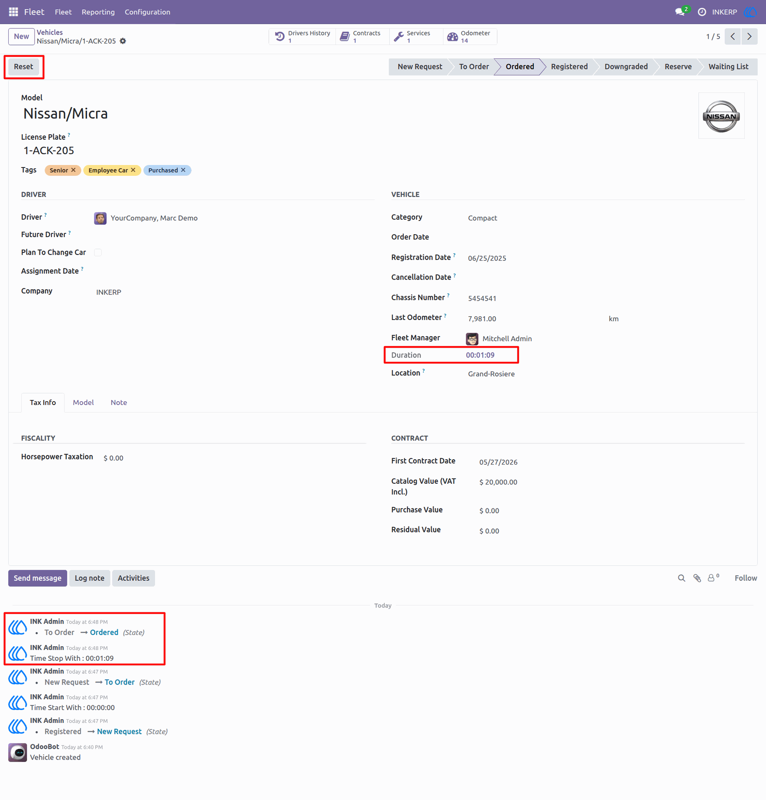Click the New button
This screenshot has width=766, height=800.
tap(21, 37)
